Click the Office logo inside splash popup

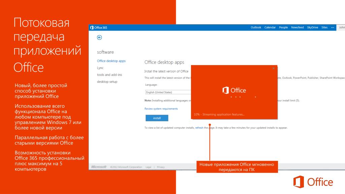coord(234,90)
